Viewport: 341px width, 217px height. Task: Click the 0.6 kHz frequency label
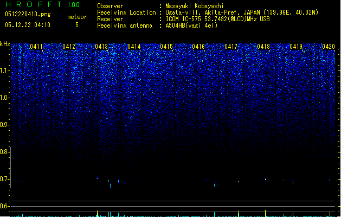click(x=4, y=206)
